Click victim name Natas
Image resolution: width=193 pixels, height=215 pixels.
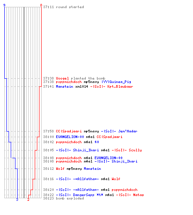139,195
